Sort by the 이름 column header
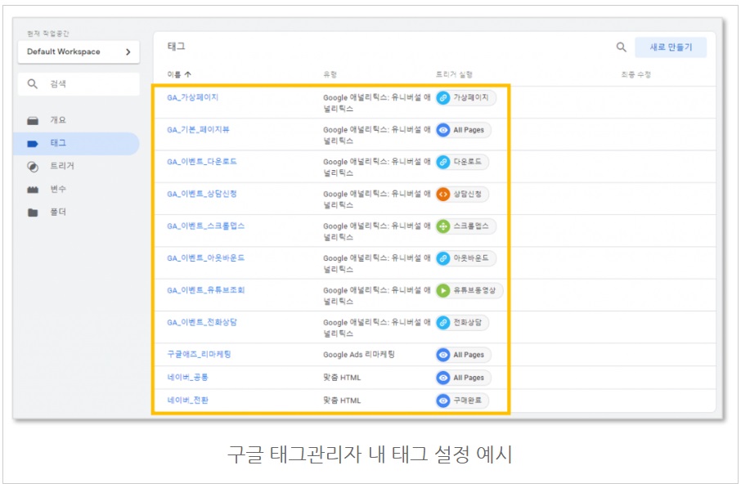 click(178, 74)
